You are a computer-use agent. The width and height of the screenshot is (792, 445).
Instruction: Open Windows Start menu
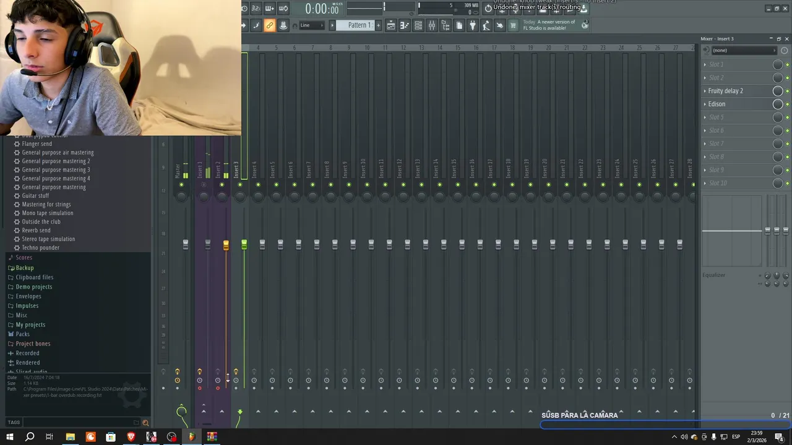[x=9, y=437]
